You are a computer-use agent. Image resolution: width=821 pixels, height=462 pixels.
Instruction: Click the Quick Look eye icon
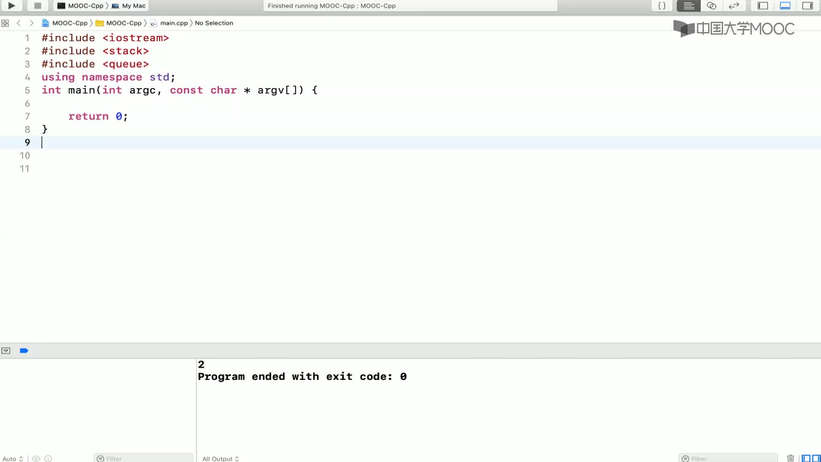pyautogui.click(x=36, y=459)
